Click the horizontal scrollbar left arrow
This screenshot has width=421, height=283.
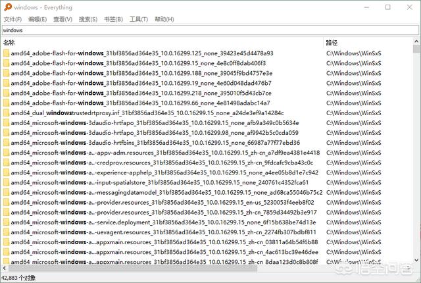4,268
